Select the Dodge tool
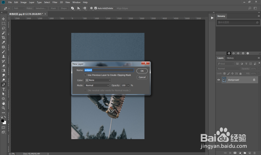The width and height of the screenshot is (261, 155). [x=3, y=80]
